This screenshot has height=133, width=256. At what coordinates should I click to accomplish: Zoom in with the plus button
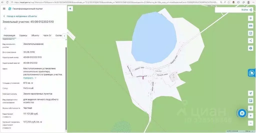point(250,116)
